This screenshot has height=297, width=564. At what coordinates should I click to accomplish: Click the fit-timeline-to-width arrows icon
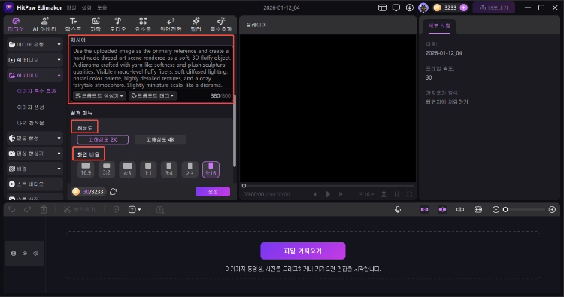(478, 209)
